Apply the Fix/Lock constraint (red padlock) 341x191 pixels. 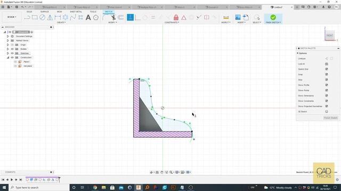point(176,18)
